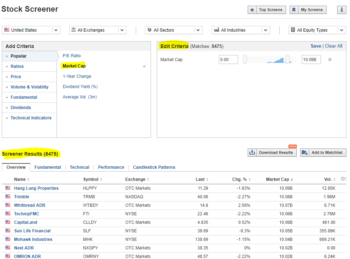Remove Market Cap criterion with X icon
The height and width of the screenshot is (259, 350).
[330, 60]
